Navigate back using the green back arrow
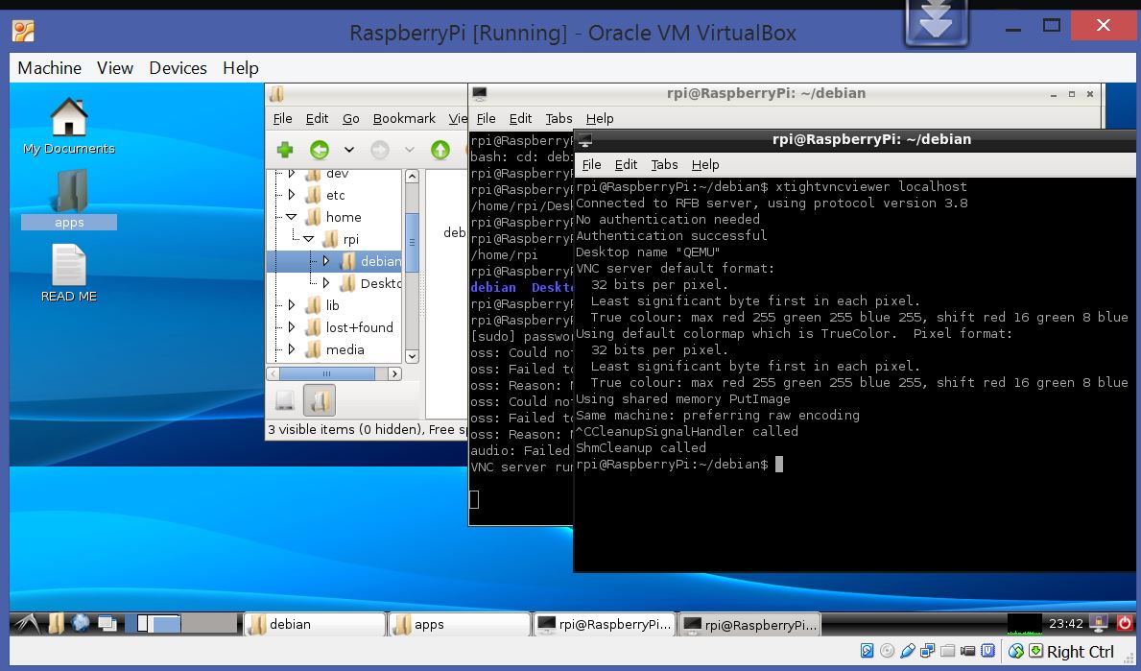 pos(320,150)
